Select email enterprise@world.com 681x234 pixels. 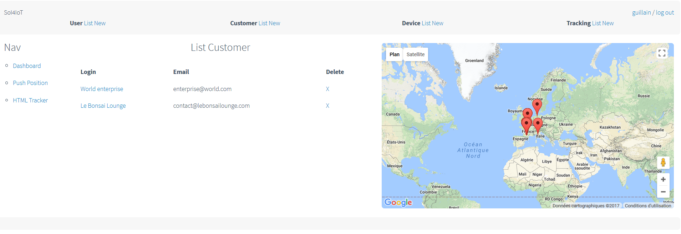[x=202, y=89]
